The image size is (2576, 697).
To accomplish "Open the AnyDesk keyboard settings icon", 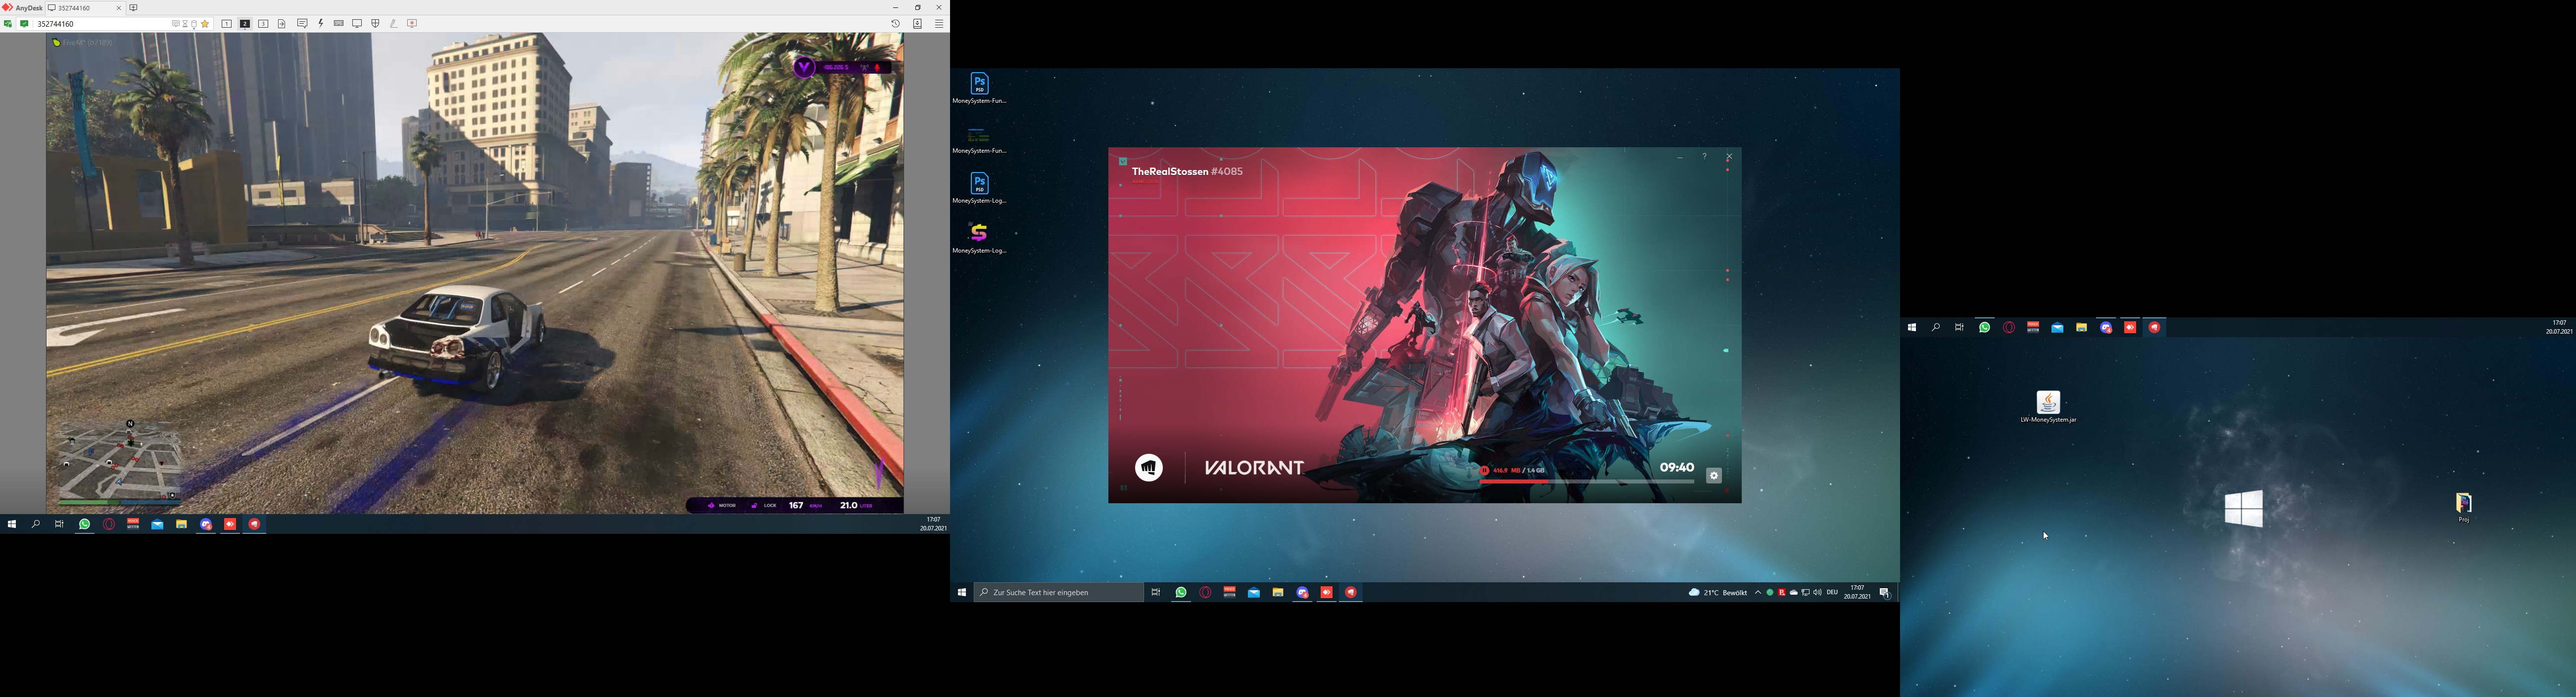I will pos(339,24).
